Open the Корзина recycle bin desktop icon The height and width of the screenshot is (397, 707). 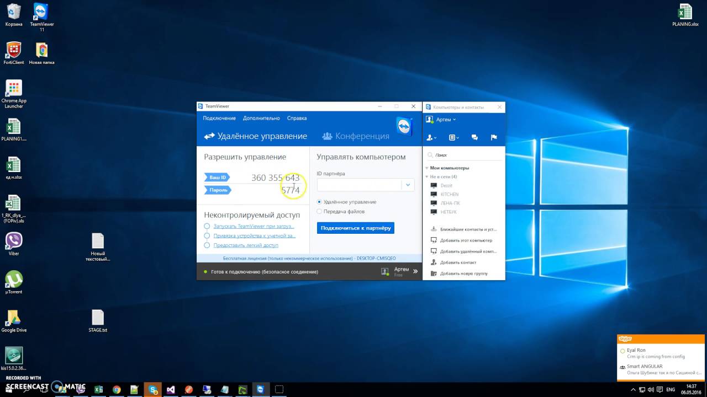(x=14, y=15)
